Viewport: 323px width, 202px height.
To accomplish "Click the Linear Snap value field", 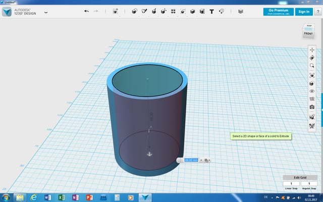I will (x=291, y=184).
